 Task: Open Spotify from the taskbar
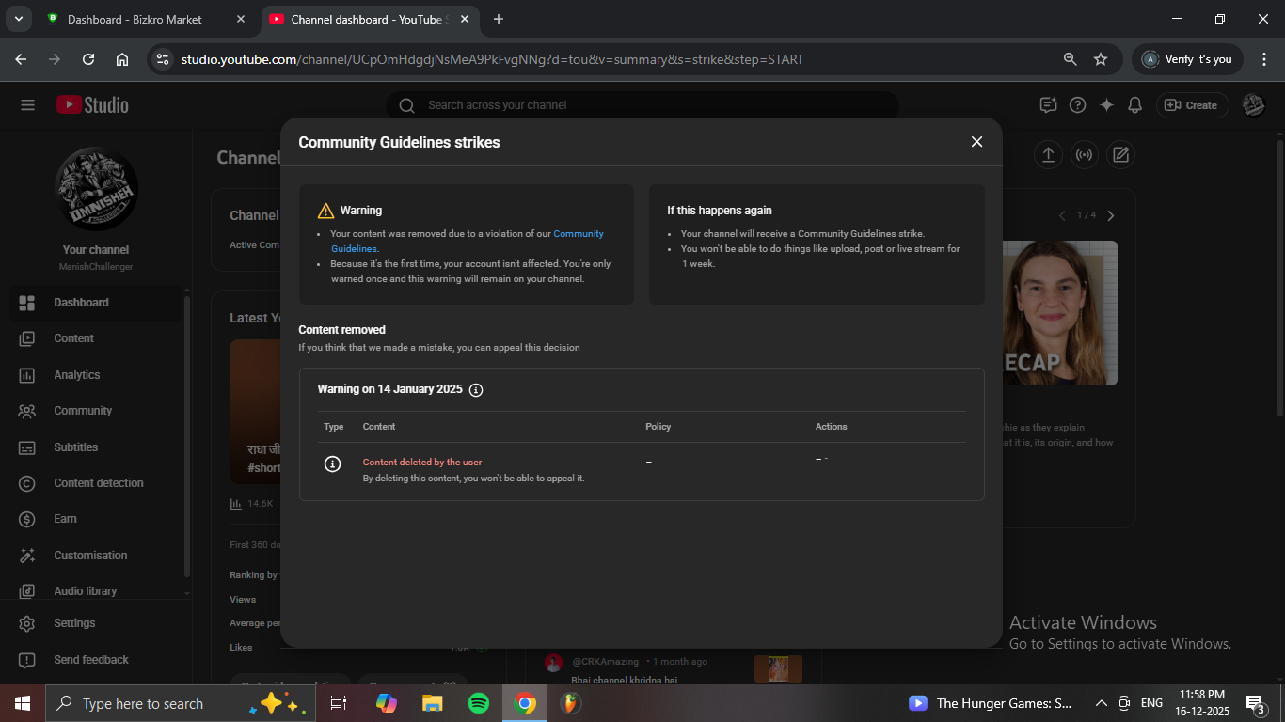coord(478,703)
